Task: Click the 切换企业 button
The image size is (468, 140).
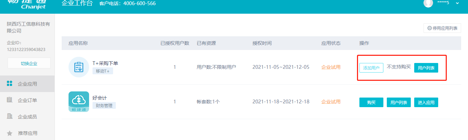Action: pos(29,63)
